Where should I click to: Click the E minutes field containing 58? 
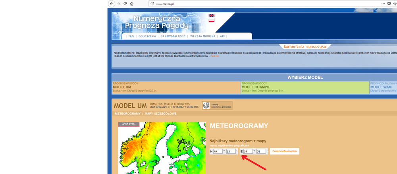point(261,151)
